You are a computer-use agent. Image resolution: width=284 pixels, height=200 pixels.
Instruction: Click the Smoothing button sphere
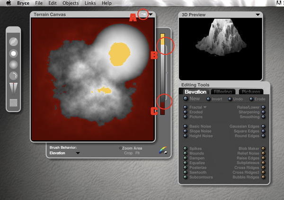coord(263,117)
